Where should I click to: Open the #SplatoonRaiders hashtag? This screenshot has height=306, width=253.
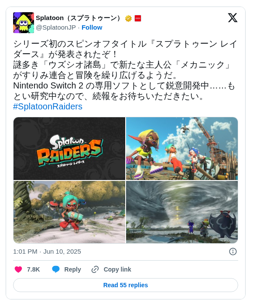[x=48, y=106]
